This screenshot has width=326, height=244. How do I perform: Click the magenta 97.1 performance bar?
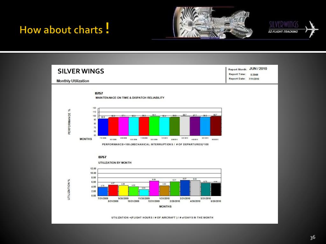124,126
